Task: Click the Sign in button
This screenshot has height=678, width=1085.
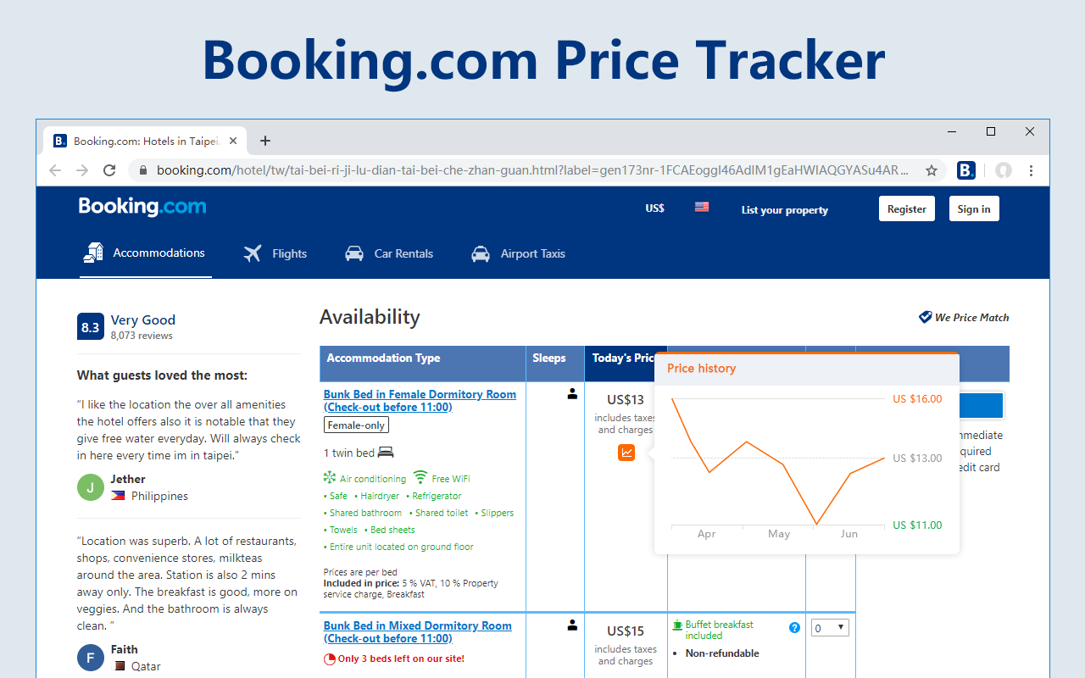Action: [x=973, y=208]
